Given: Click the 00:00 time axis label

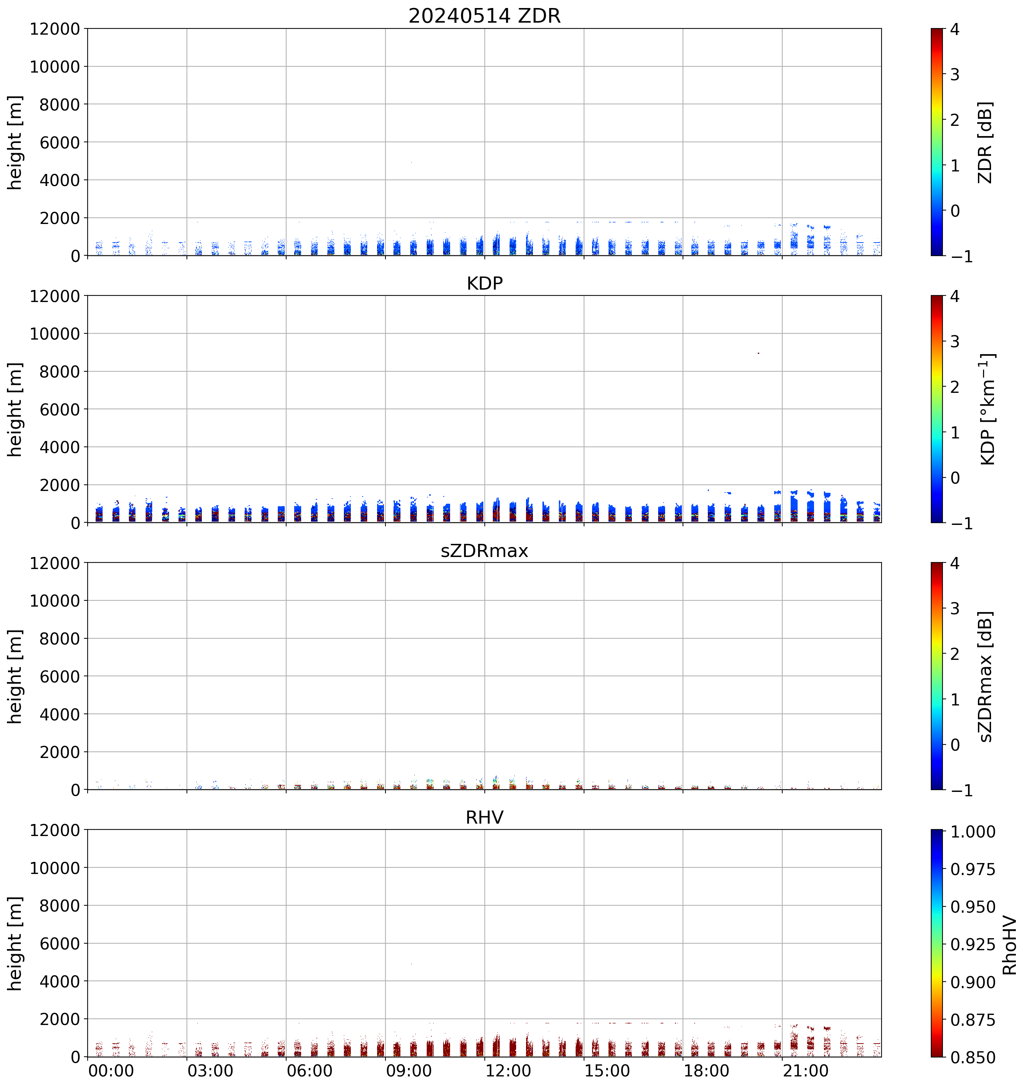Looking at the screenshot, I should click(x=111, y=1071).
